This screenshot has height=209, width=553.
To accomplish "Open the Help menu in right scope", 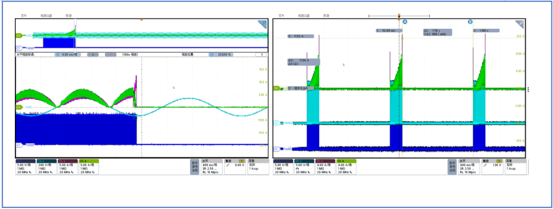I will (327, 15).
